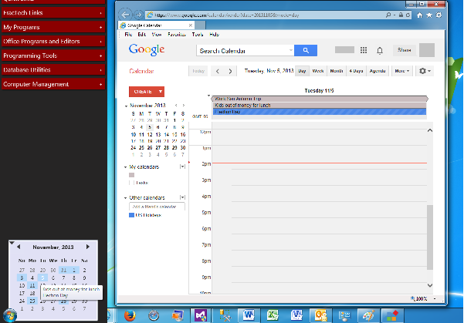This screenshot has width=464, height=323.
Task: Open Kids out of money for lunch event
Action: click(320, 105)
